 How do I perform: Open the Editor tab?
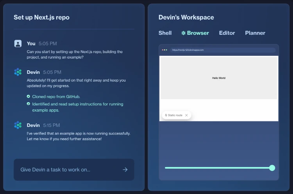pyautogui.click(x=227, y=33)
